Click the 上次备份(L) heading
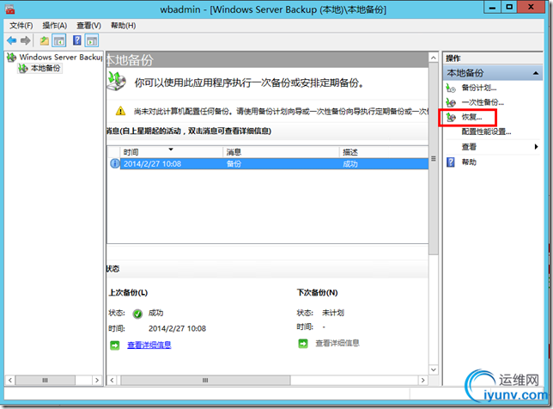Image resolution: width=553 pixels, height=409 pixels. coord(128,292)
